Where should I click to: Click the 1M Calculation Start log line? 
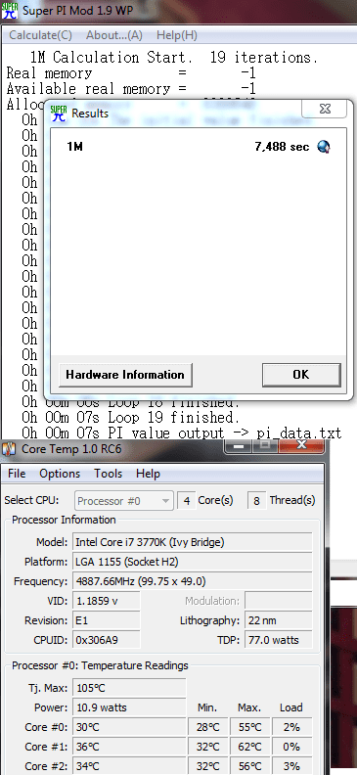(x=174, y=58)
